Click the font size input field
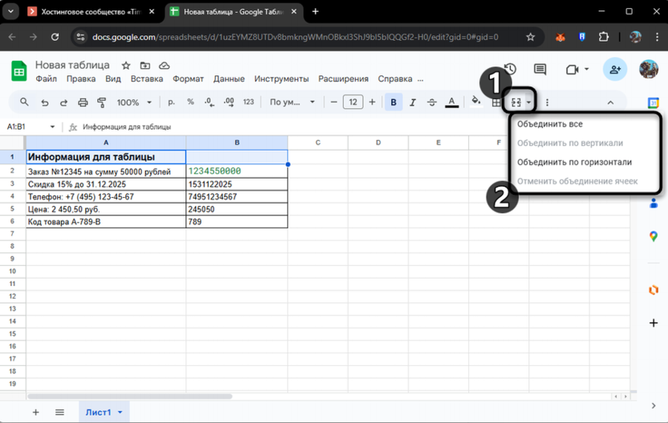Viewport: 668px width, 423px height. point(352,103)
